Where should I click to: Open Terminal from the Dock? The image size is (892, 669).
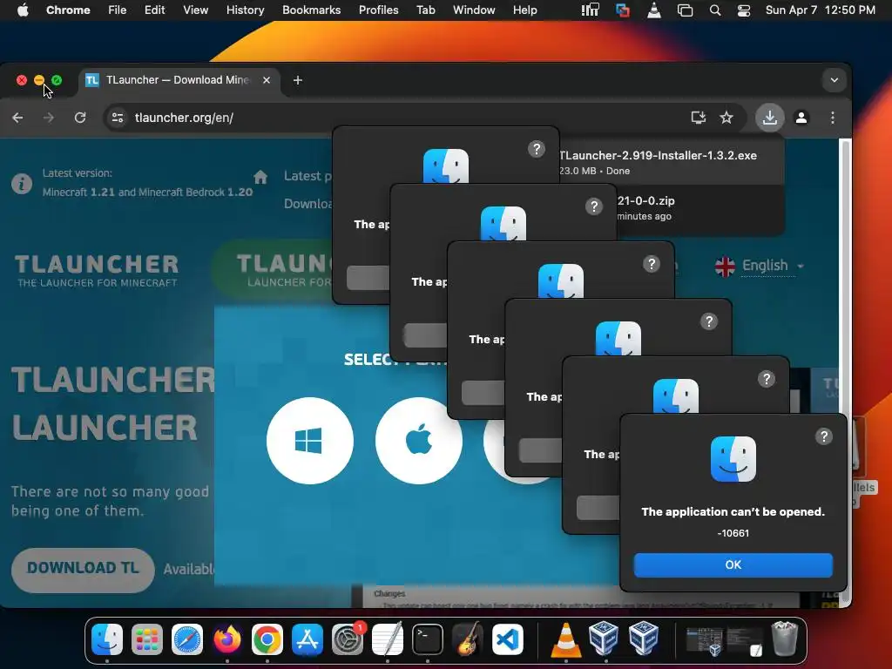[428, 639]
